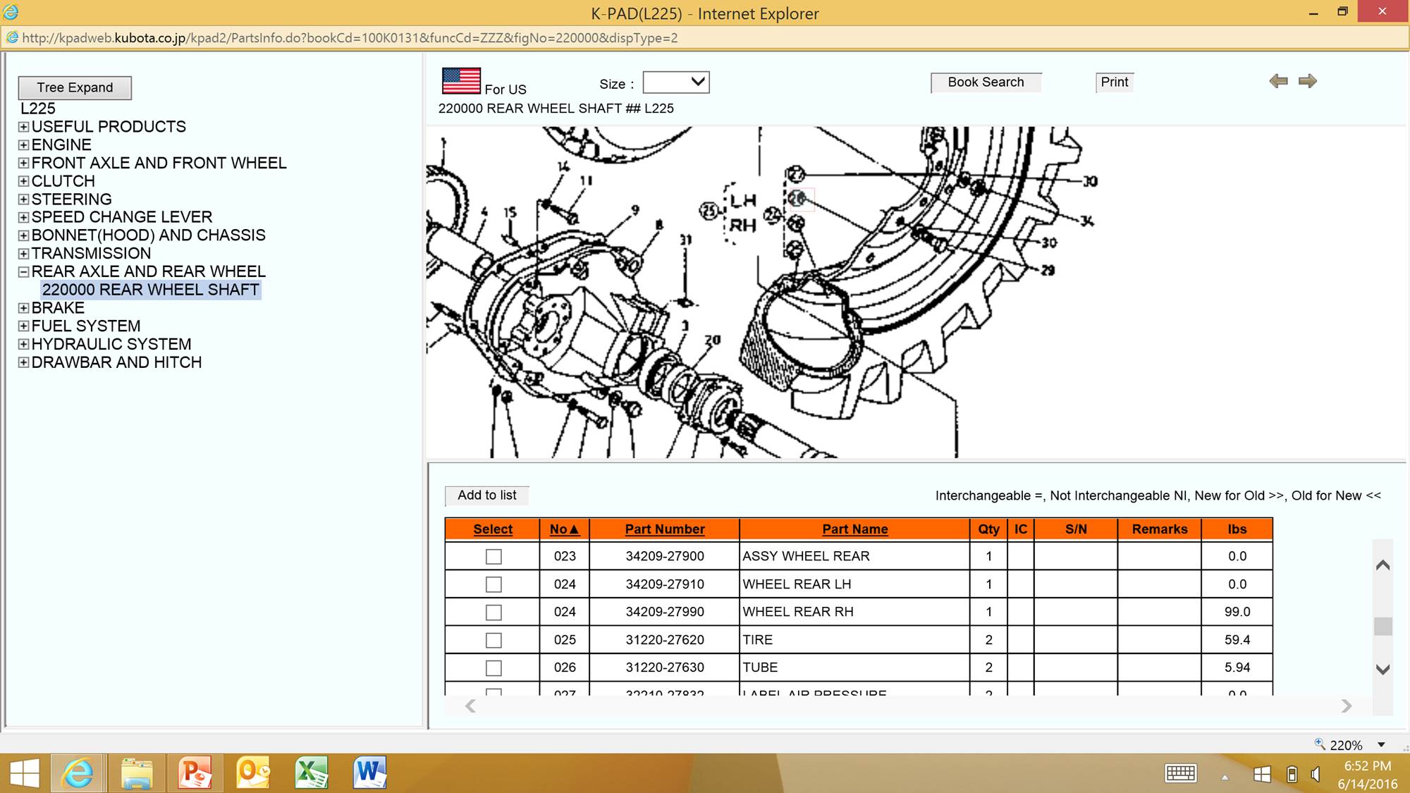Expand USEFUL PRODUCTS tree node
1410x793 pixels.
point(23,127)
